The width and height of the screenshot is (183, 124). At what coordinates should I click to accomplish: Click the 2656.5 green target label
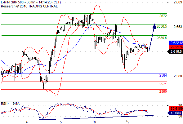tap(162, 26)
